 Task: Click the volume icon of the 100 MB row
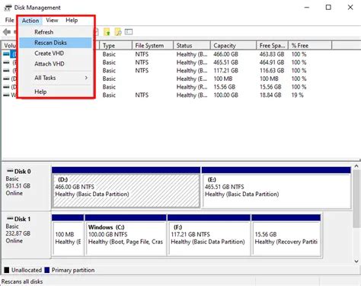pos(6,79)
